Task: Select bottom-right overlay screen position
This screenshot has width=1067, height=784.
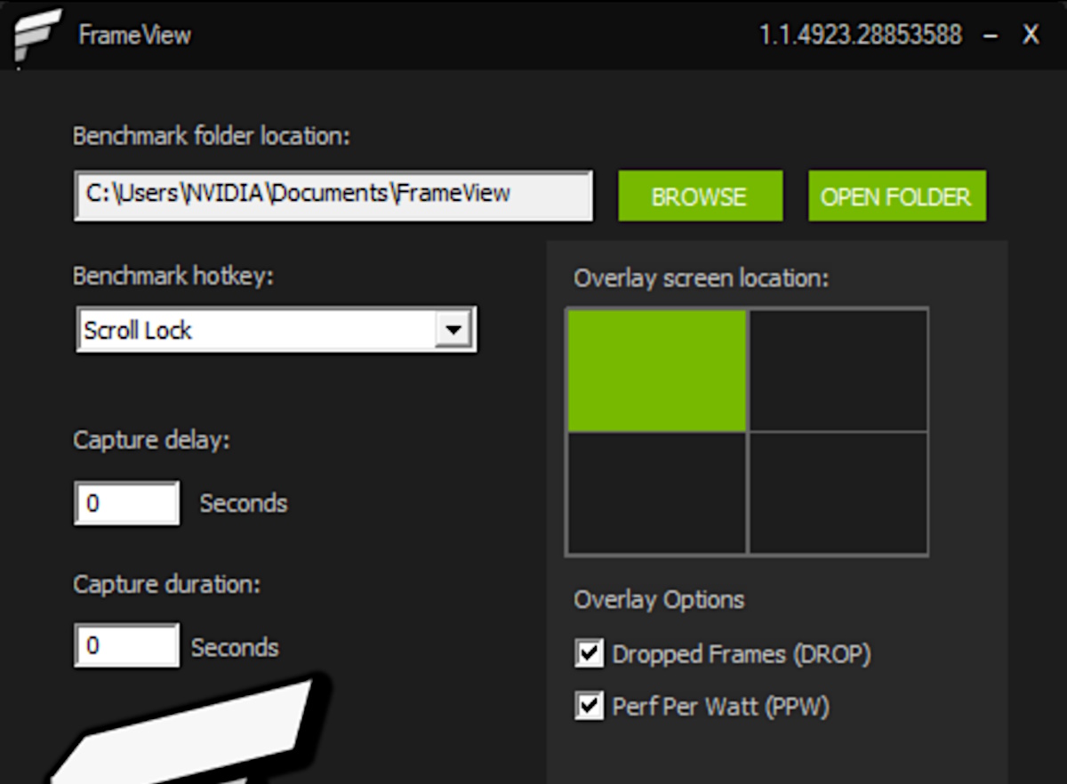Action: (x=838, y=493)
